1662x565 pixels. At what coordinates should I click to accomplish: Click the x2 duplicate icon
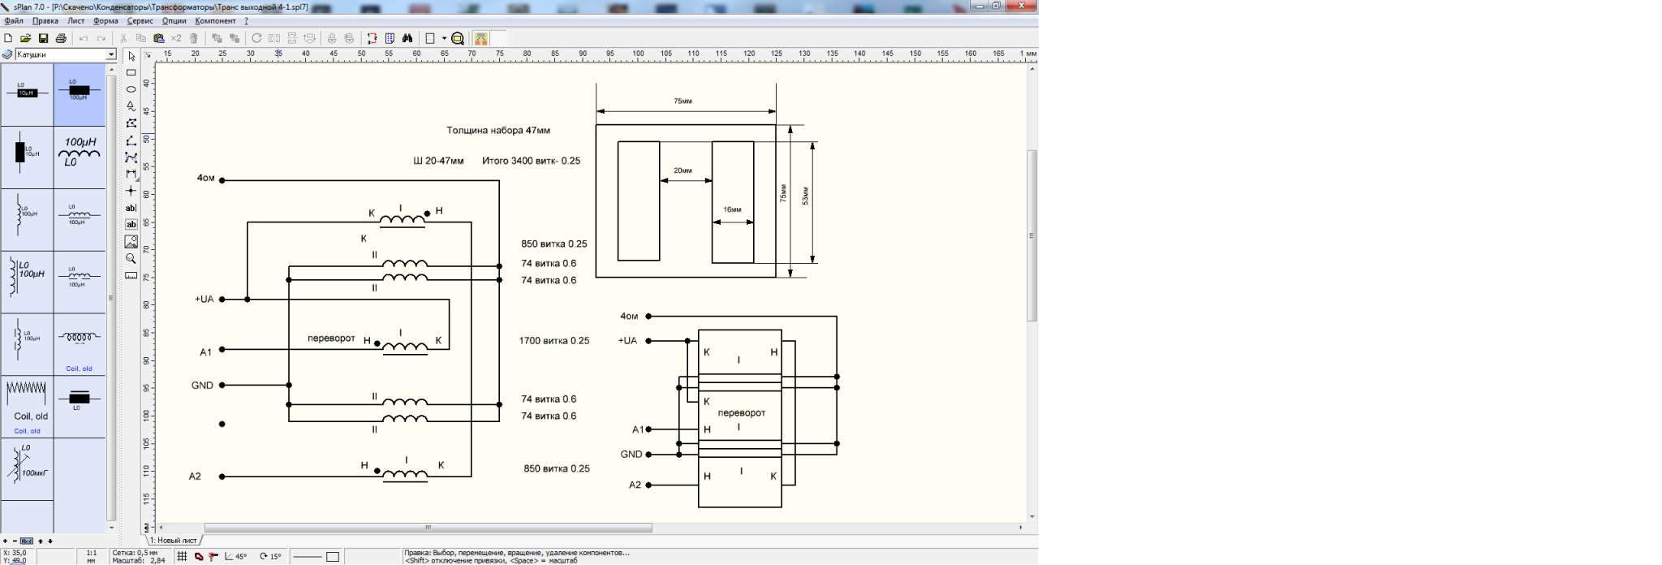point(176,38)
